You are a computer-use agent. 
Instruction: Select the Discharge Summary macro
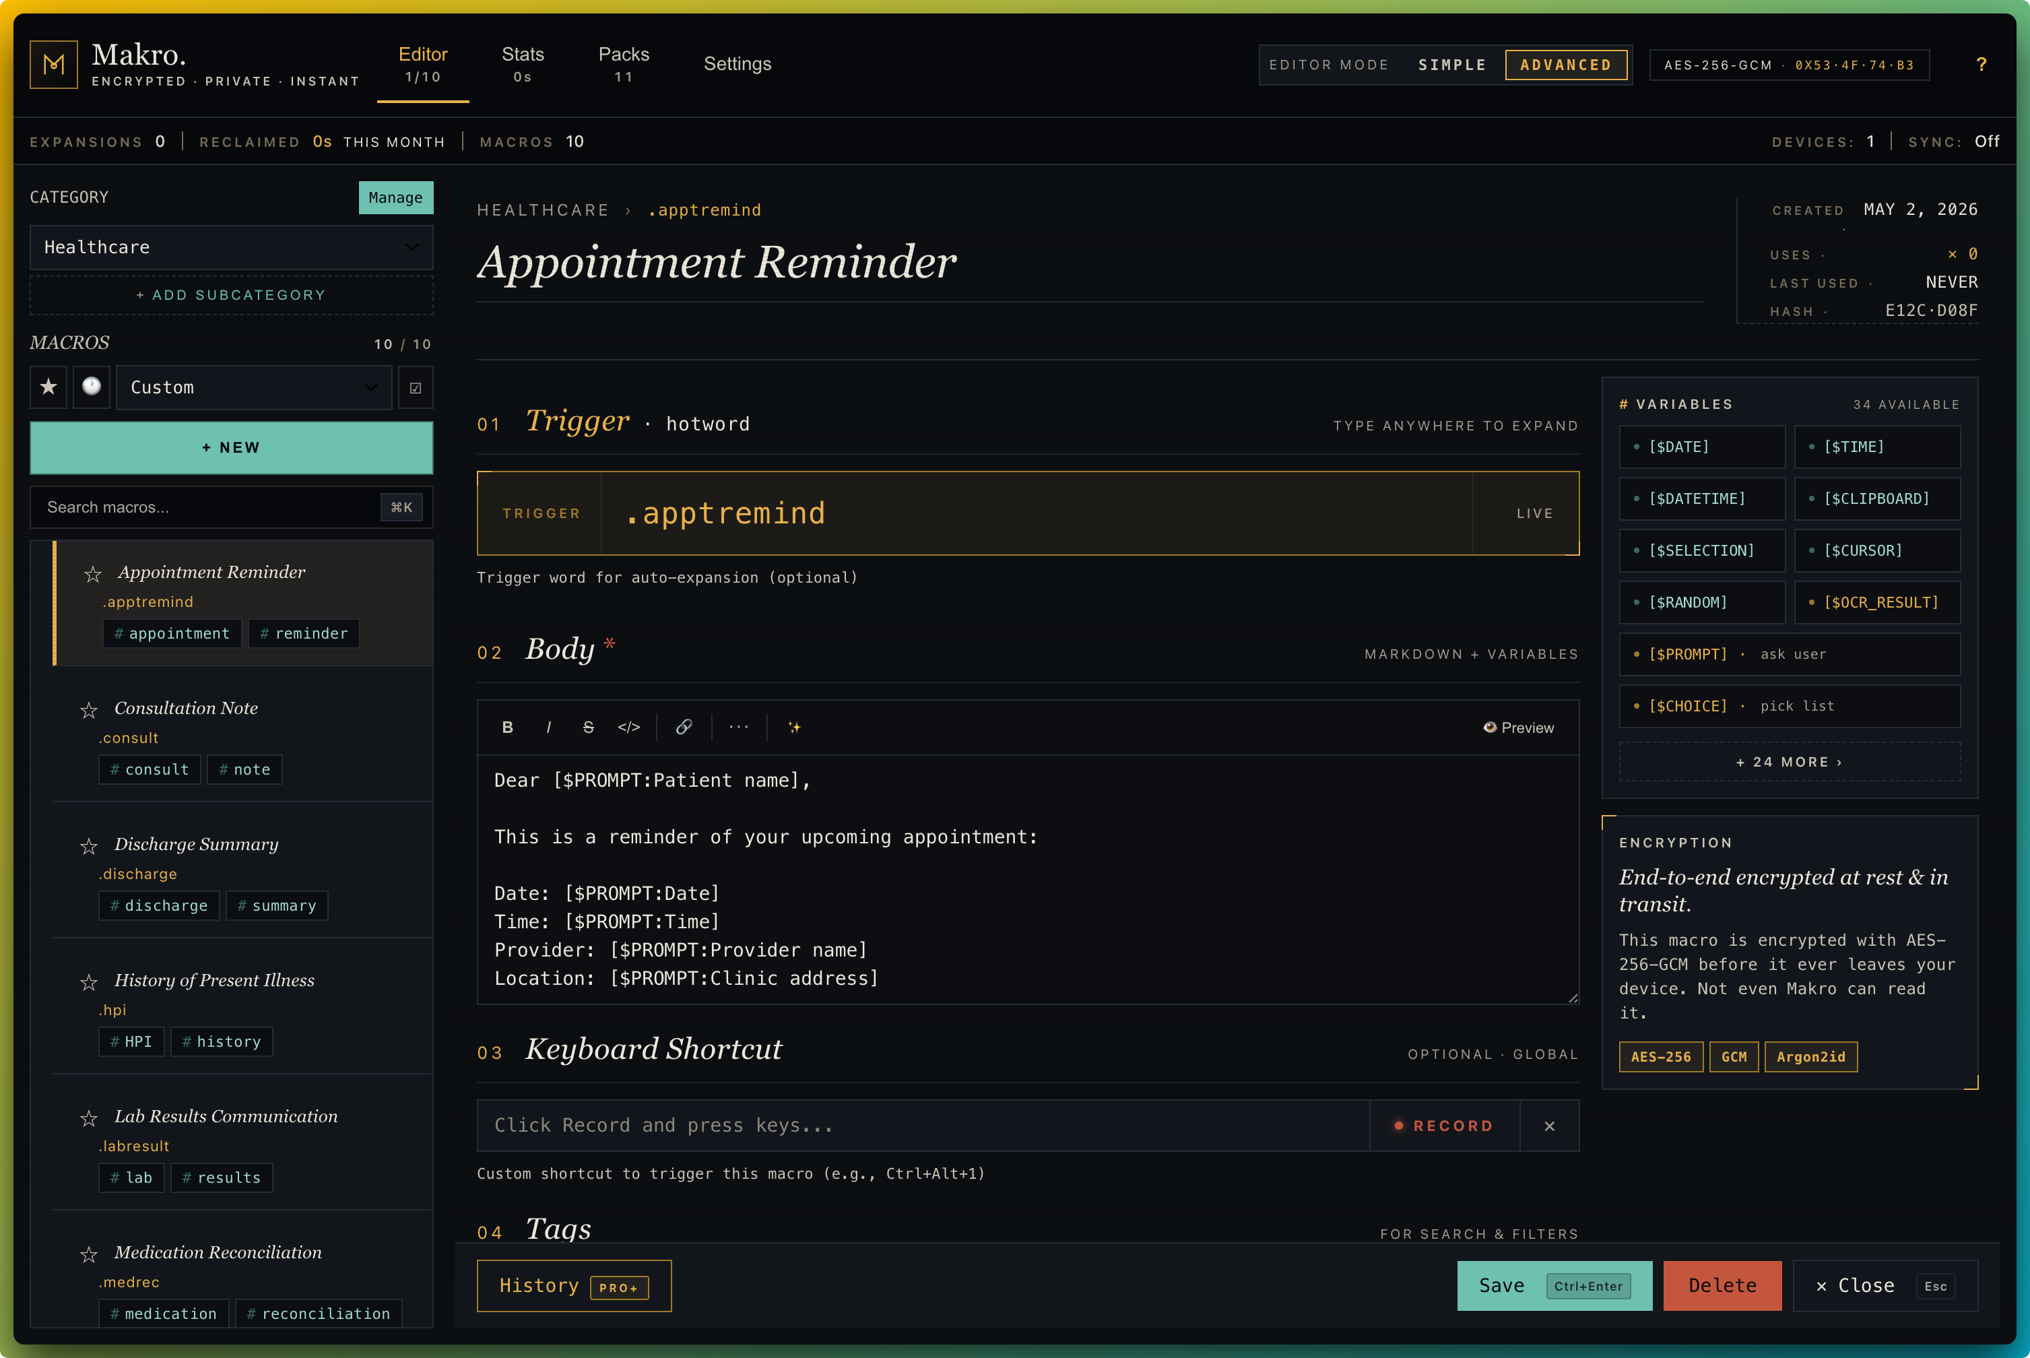tap(242, 871)
